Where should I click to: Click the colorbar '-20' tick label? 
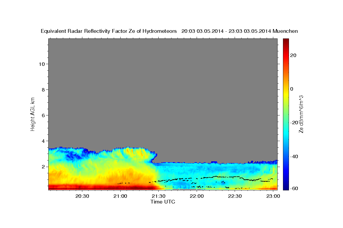tap(294, 123)
